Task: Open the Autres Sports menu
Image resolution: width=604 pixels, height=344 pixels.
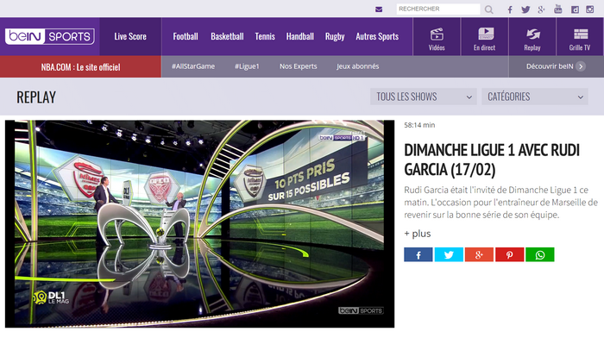Action: (377, 36)
